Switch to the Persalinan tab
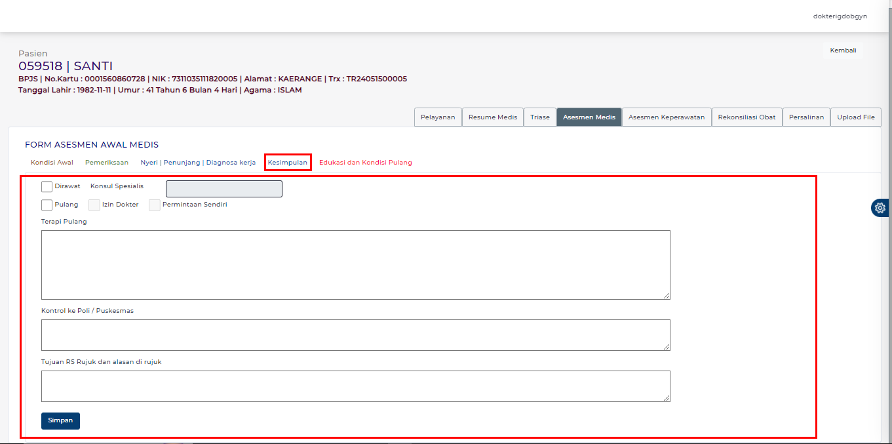892x444 pixels. pos(806,117)
